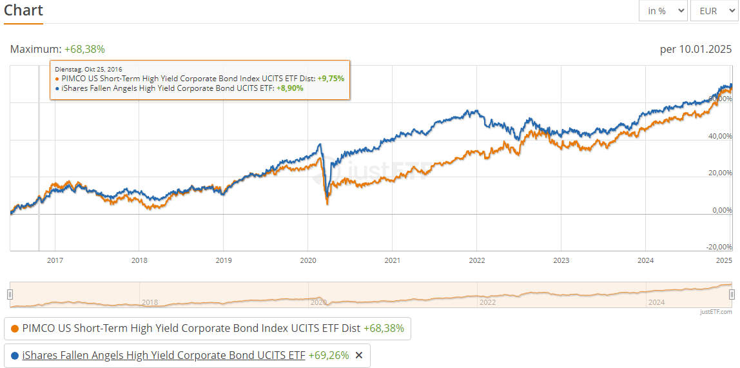The width and height of the screenshot is (740, 368).
Task: Click the blue iShares legend dot
Action: click(15, 355)
